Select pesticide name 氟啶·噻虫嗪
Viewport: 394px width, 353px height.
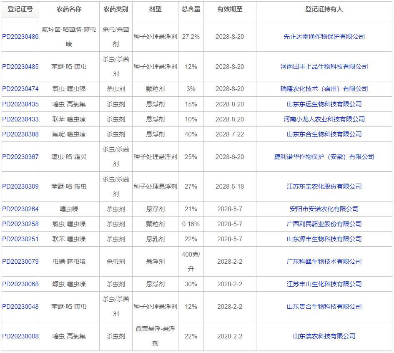pyautogui.click(x=69, y=134)
